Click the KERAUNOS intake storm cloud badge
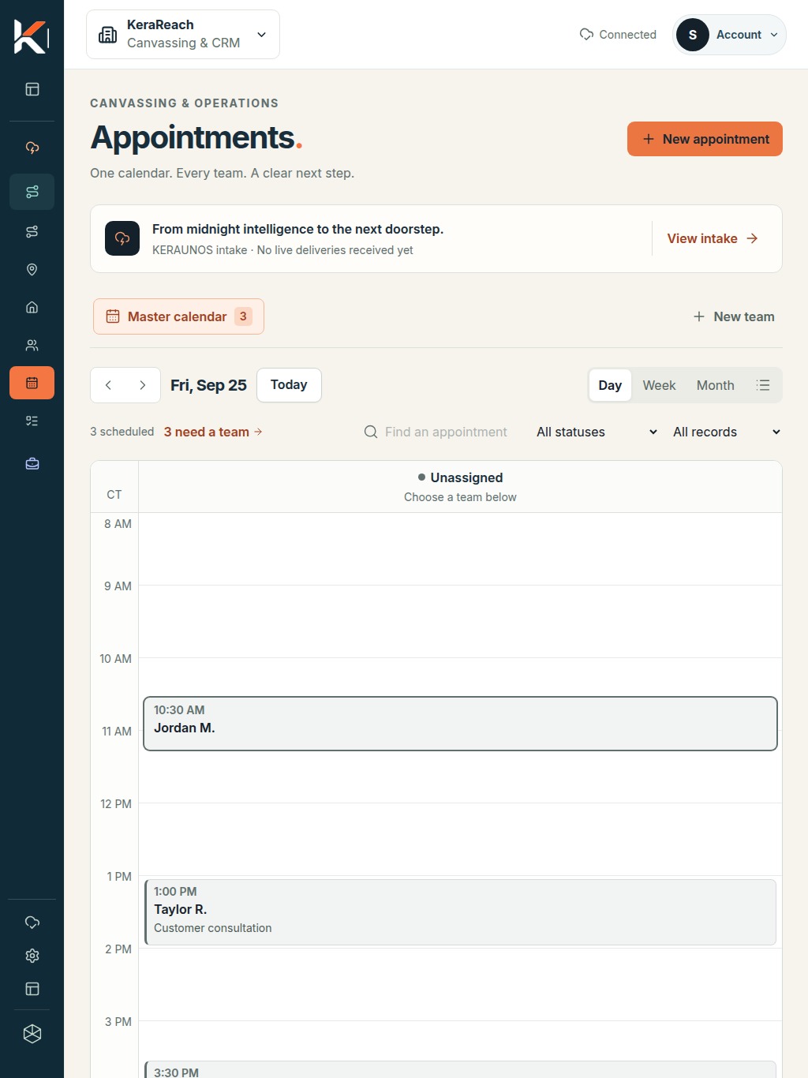Viewport: 808px width, 1078px height. click(x=122, y=238)
